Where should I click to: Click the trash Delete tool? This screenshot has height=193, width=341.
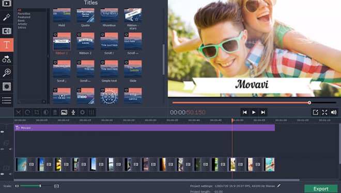(55, 112)
